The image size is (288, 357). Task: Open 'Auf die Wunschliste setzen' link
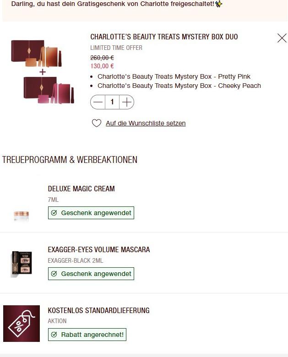click(146, 123)
